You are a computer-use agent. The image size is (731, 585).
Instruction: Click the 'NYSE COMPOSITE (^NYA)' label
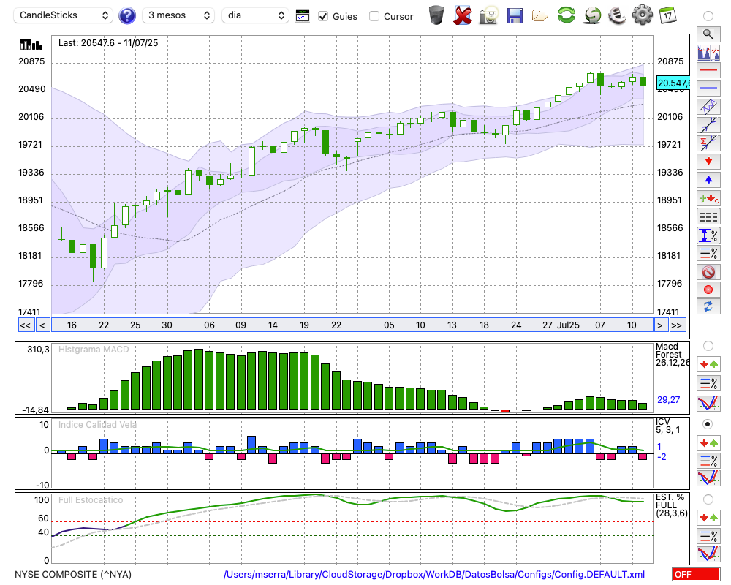click(73, 574)
